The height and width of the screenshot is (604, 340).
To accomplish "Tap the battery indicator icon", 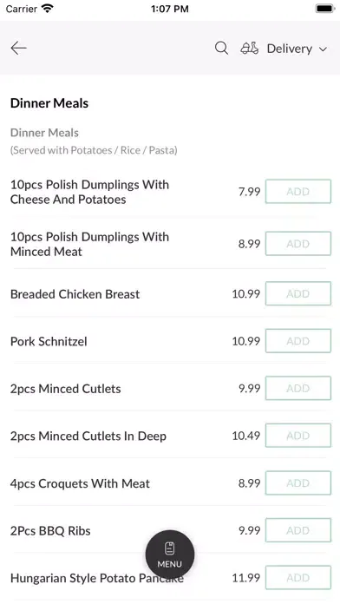I will pyautogui.click(x=325, y=9).
